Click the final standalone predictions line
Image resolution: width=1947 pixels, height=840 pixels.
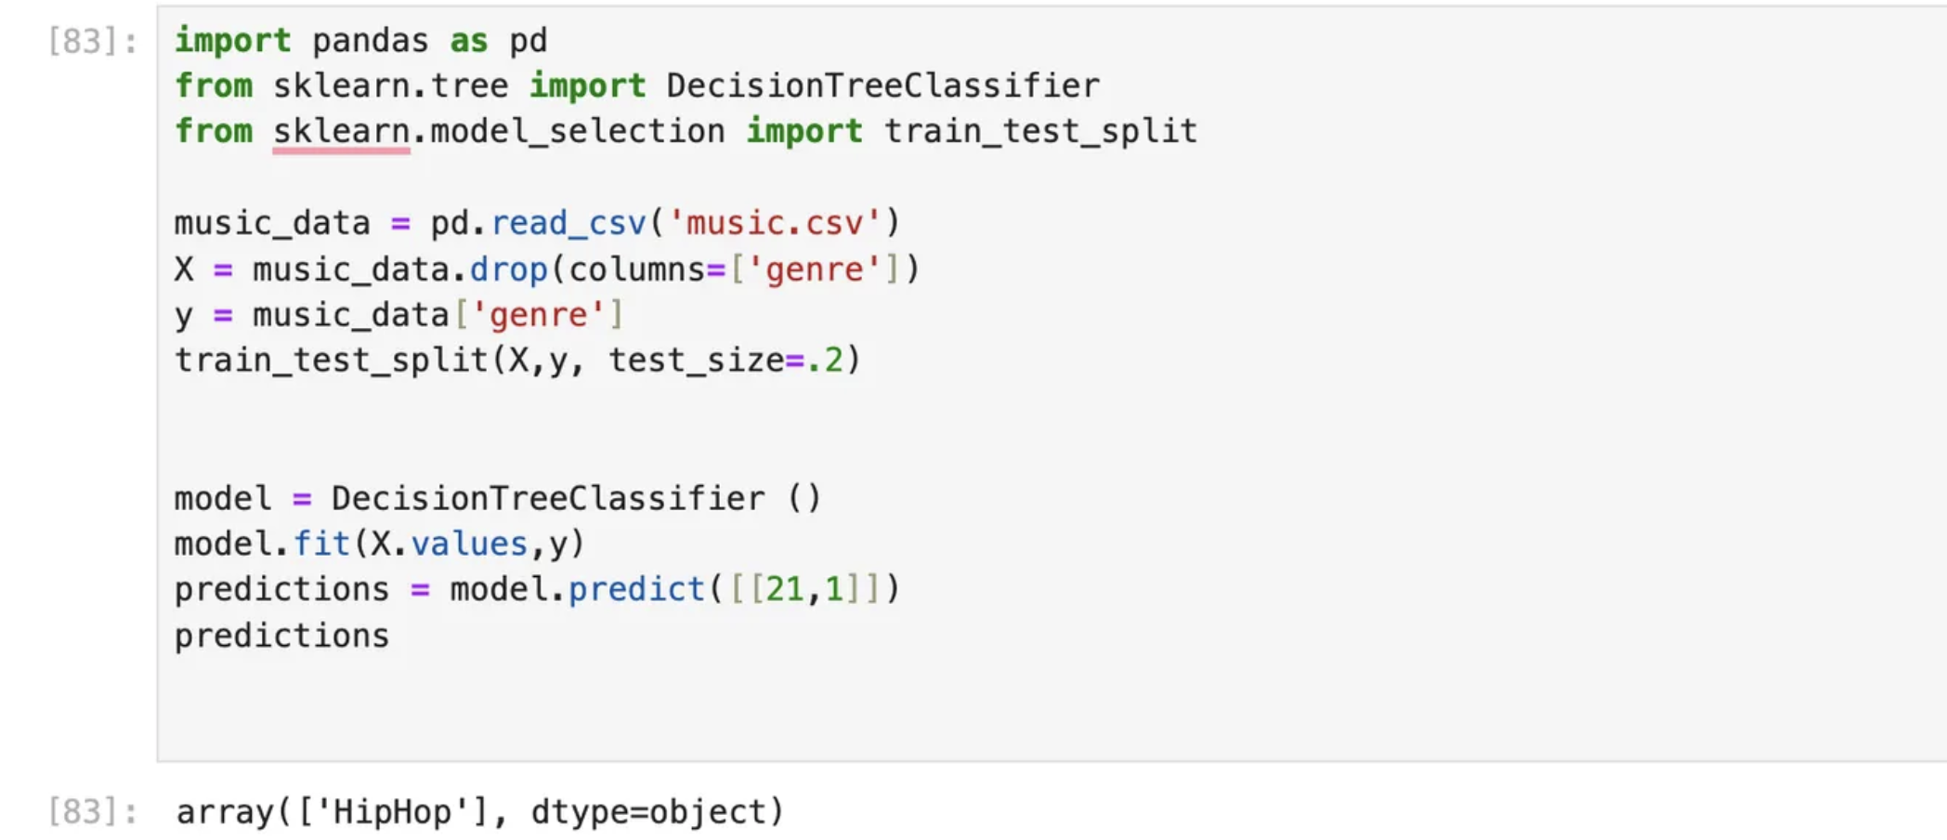[x=281, y=637]
